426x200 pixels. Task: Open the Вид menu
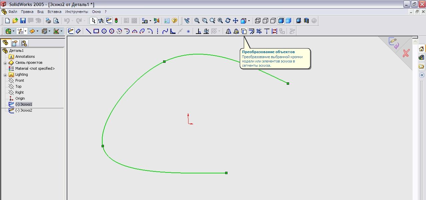point(40,12)
